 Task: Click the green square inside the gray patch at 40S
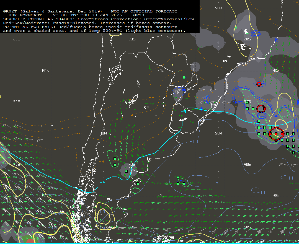point(126,172)
